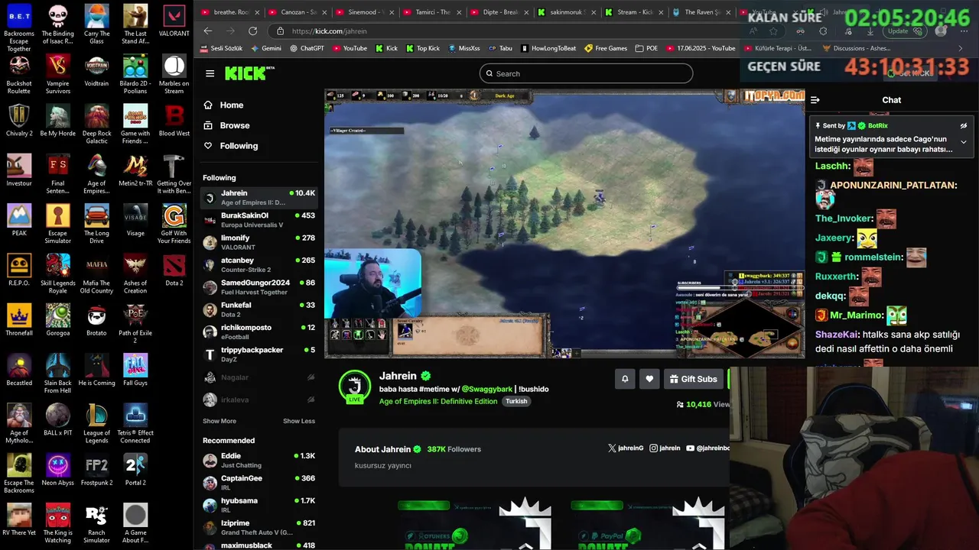Image resolution: width=979 pixels, height=550 pixels.
Task: Open recommended channel CaptainGee
Action: click(x=259, y=482)
